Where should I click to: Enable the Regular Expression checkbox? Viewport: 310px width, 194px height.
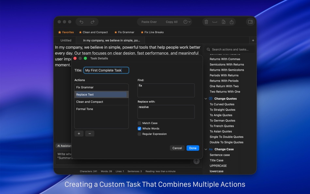[139, 134]
